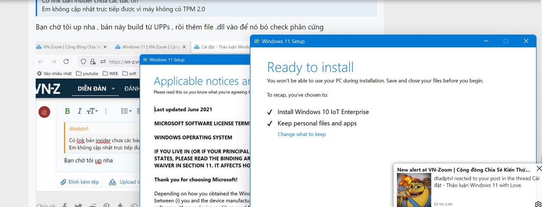542x207 pixels.
Task: Go back using the browser back arrow
Action: click(x=41, y=61)
